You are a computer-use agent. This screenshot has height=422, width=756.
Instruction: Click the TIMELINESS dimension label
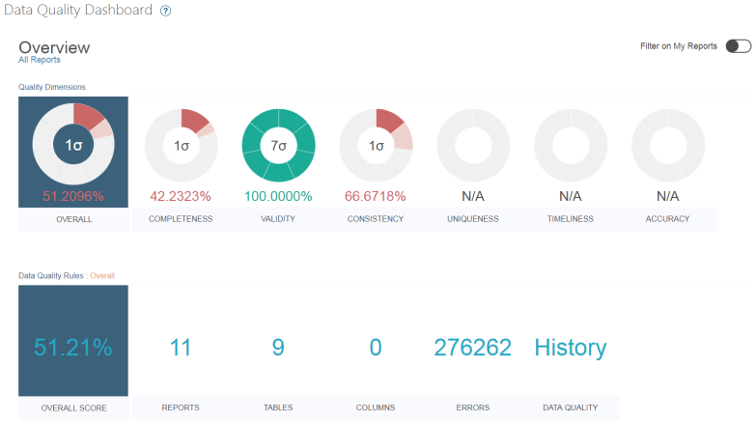(x=571, y=219)
